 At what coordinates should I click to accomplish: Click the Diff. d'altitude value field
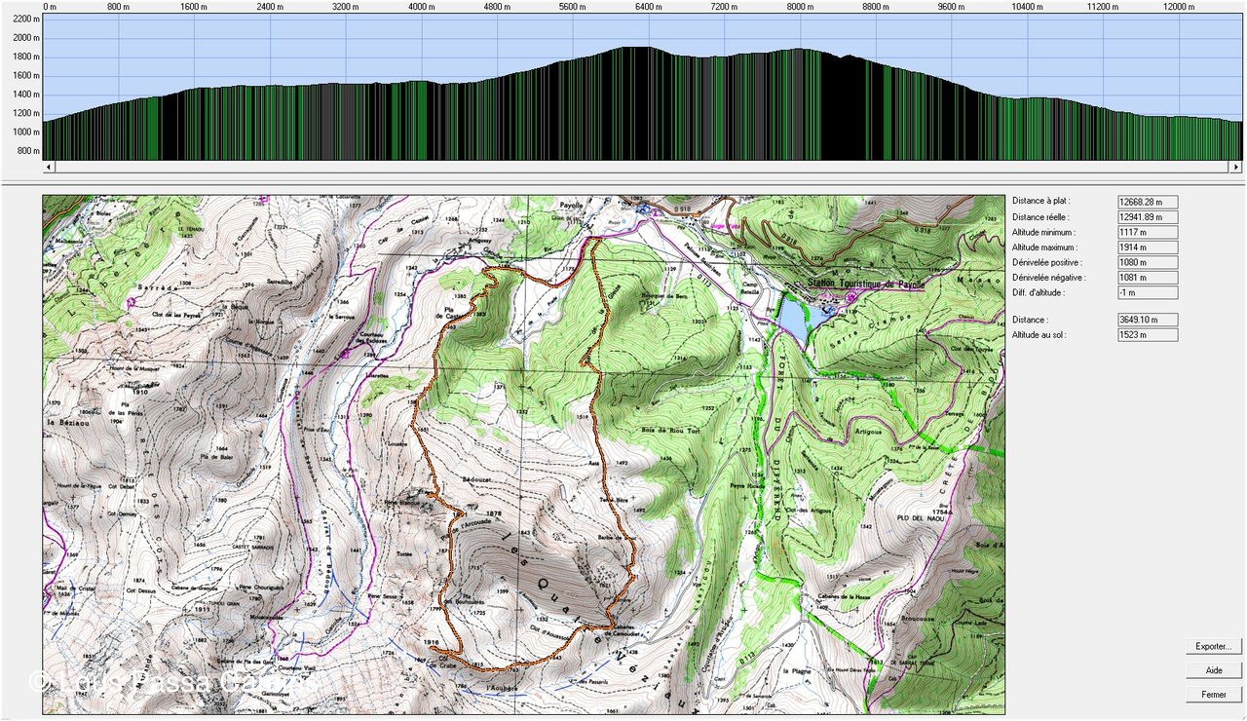click(x=1148, y=292)
